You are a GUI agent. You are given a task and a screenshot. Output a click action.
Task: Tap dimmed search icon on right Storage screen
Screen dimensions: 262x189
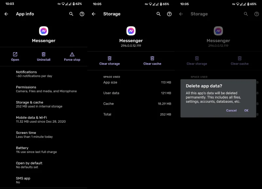pyautogui.click(x=246, y=14)
